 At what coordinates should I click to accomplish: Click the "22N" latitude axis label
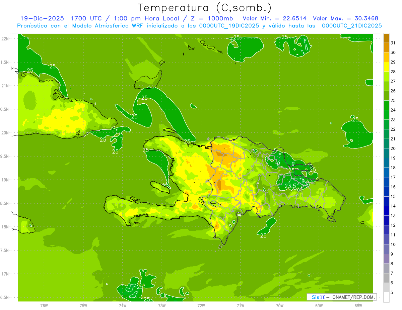point(5,39)
